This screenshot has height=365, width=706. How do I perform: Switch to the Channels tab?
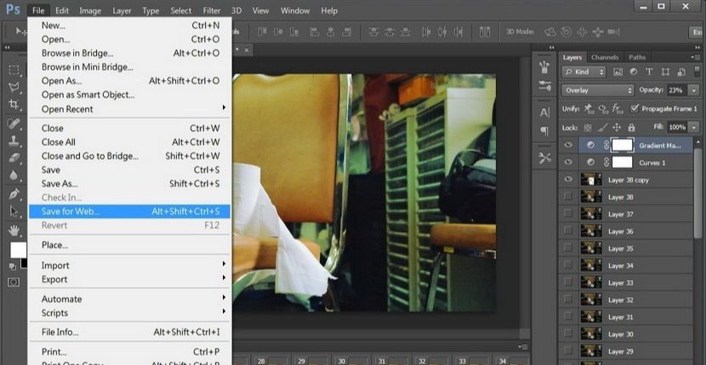click(605, 57)
